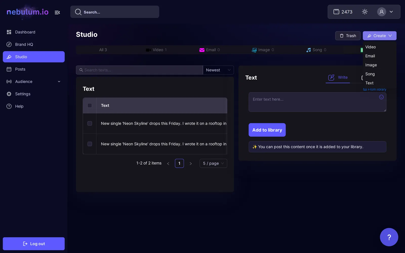
Task: Open the wallet credits icon showing 2473
Action: 336,12
